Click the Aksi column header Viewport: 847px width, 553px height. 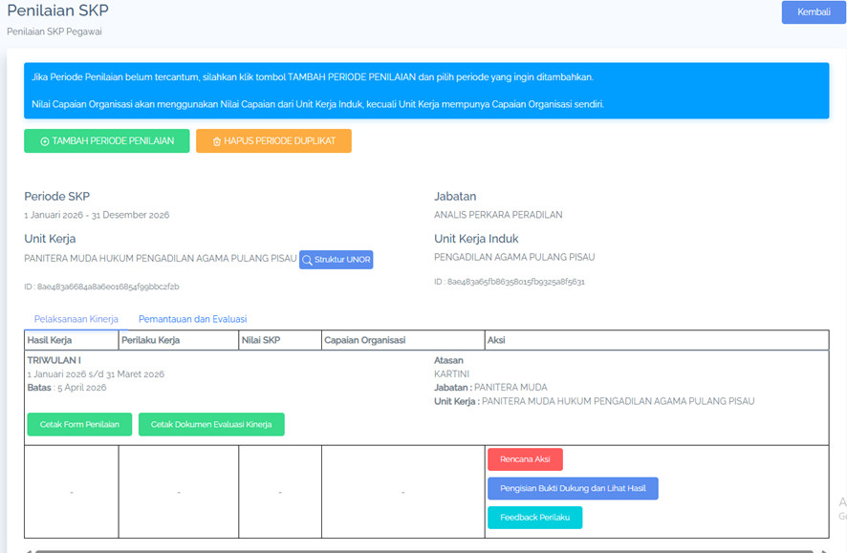496,340
